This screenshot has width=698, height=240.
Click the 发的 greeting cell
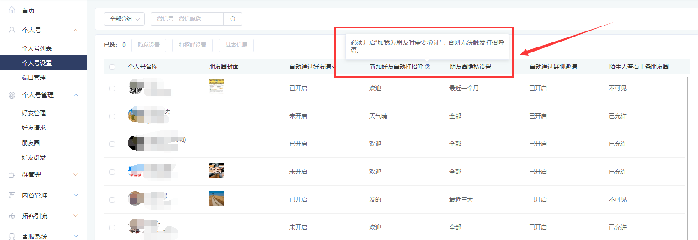(x=375, y=200)
